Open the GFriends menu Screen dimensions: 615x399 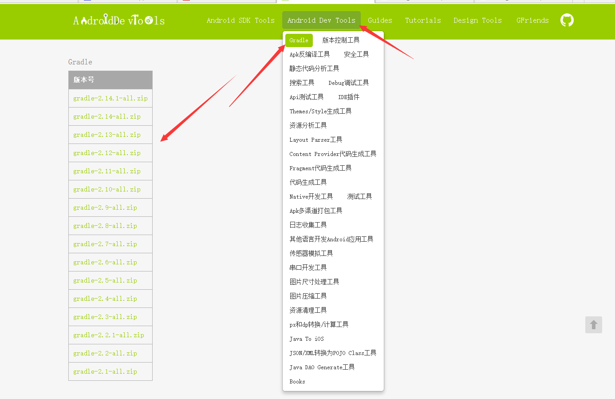pyautogui.click(x=532, y=20)
